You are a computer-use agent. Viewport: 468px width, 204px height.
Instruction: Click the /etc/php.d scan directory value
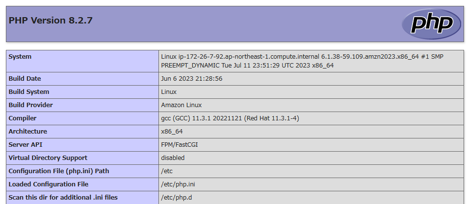pos(177,198)
